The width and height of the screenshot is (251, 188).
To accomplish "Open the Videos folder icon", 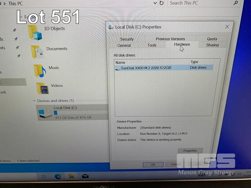I will 42,89.
